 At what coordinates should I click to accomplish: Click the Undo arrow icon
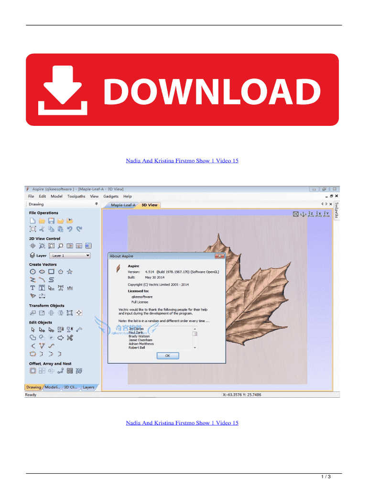click(x=70, y=230)
